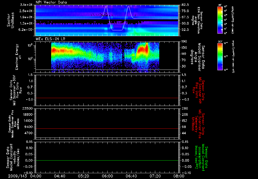Click the red 'MU Scanner Inti Raw Data' title

pos(199,90)
